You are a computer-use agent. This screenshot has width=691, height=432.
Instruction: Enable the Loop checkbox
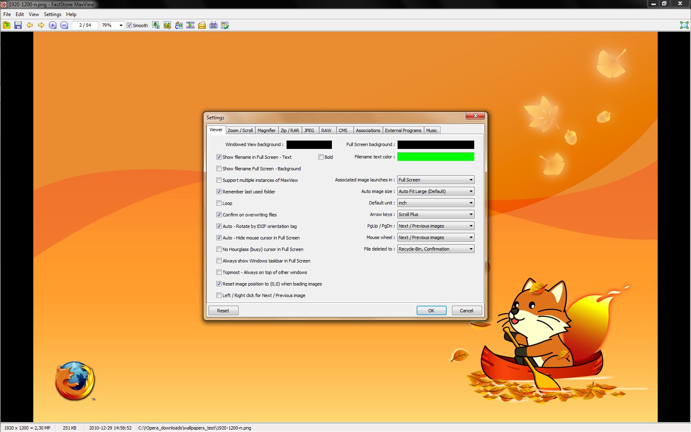(x=219, y=203)
